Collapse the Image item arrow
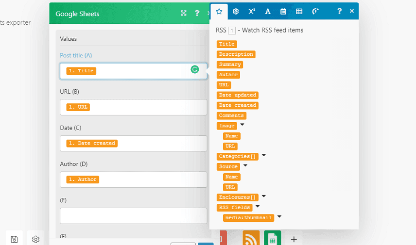416x245 pixels. 243,125
